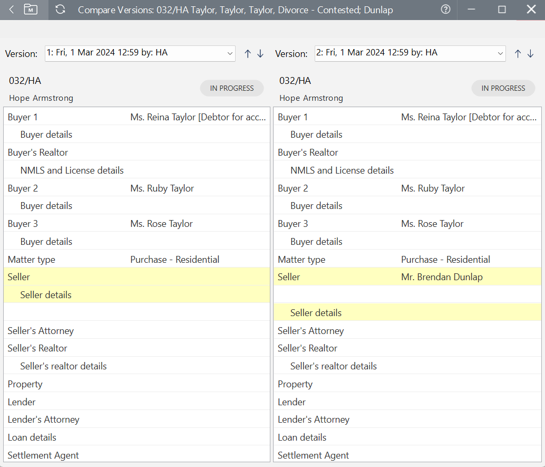The image size is (545, 467).
Task: Click the up arrow beside right Version selector
Action: point(518,53)
